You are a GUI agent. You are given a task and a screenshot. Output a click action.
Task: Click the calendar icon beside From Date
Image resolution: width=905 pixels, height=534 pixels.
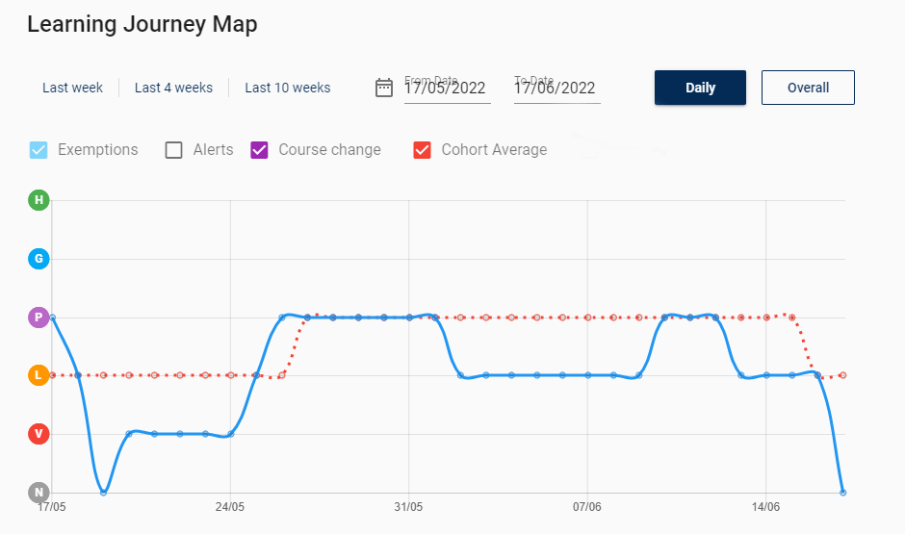tap(384, 88)
